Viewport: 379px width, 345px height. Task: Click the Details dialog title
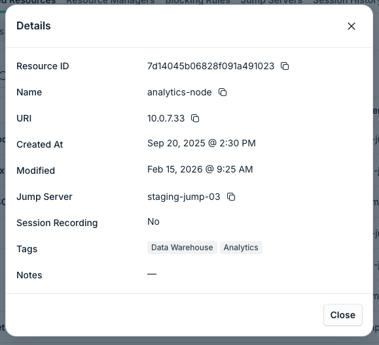33,26
